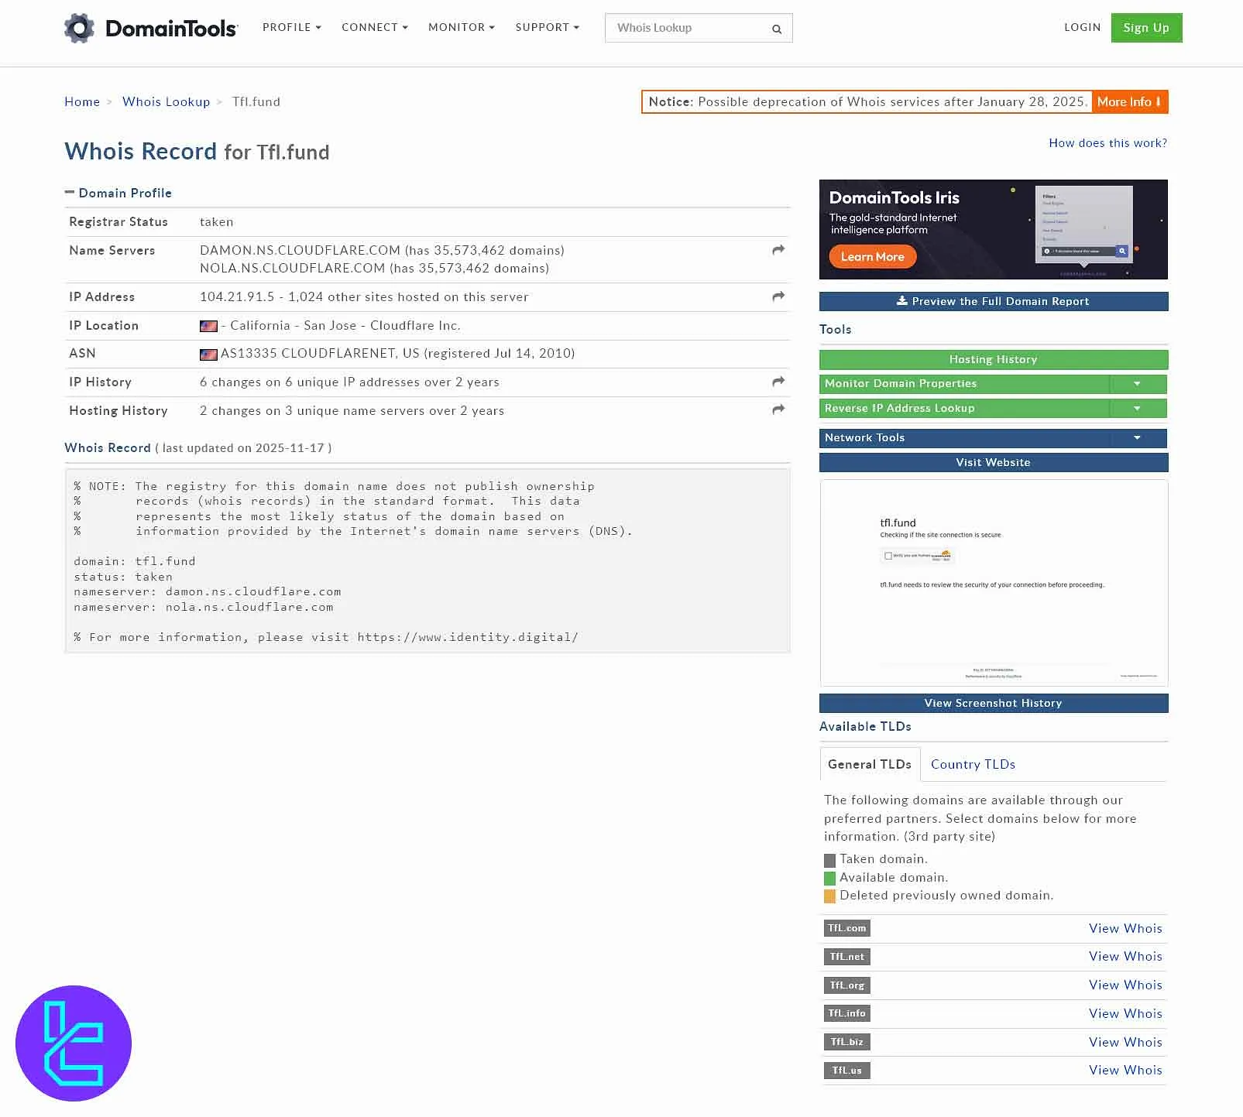The image size is (1243, 1117).
Task: Click the US flag icon beside ASN
Action: [208, 355]
